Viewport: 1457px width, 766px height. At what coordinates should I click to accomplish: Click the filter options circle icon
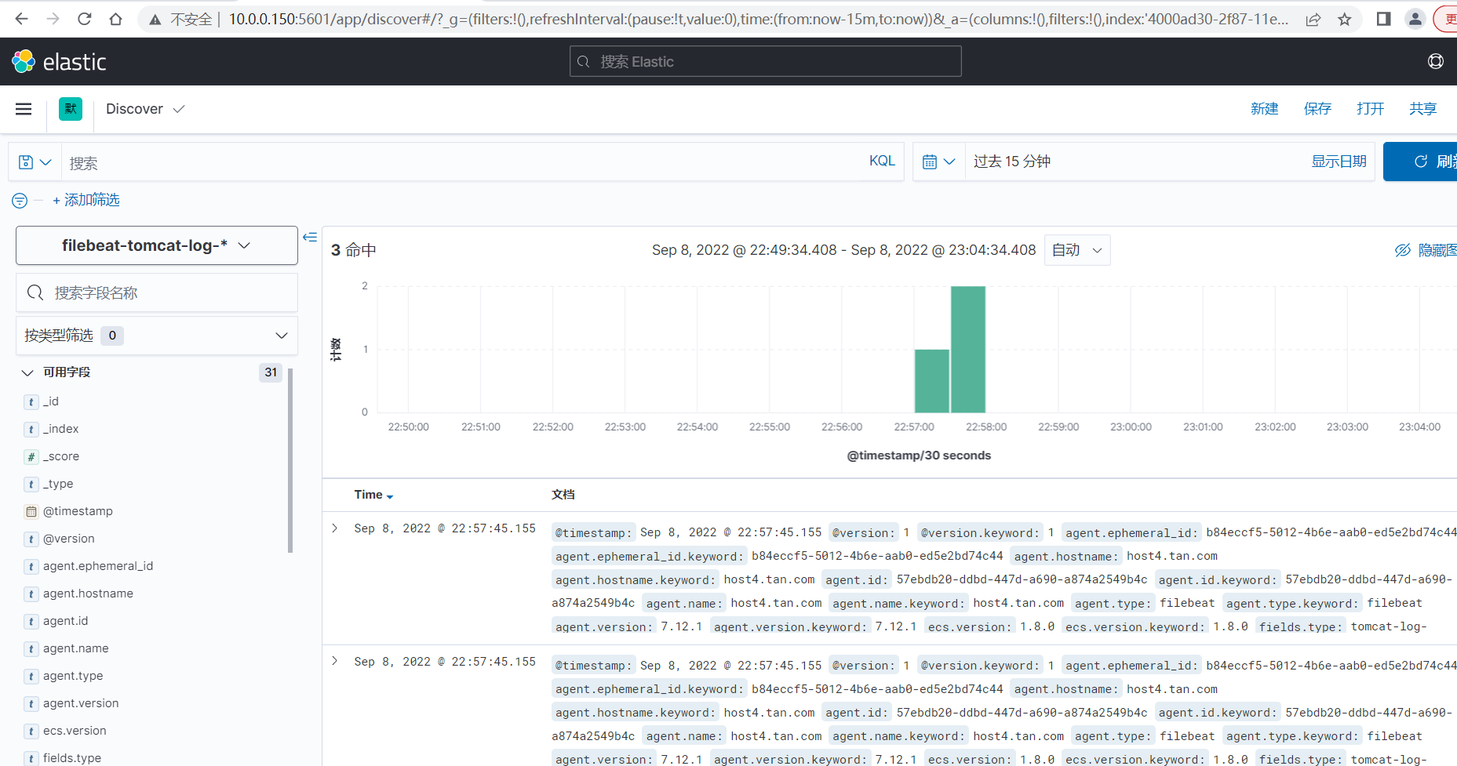click(x=20, y=201)
